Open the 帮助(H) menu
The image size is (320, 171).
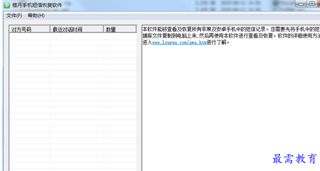(36, 16)
